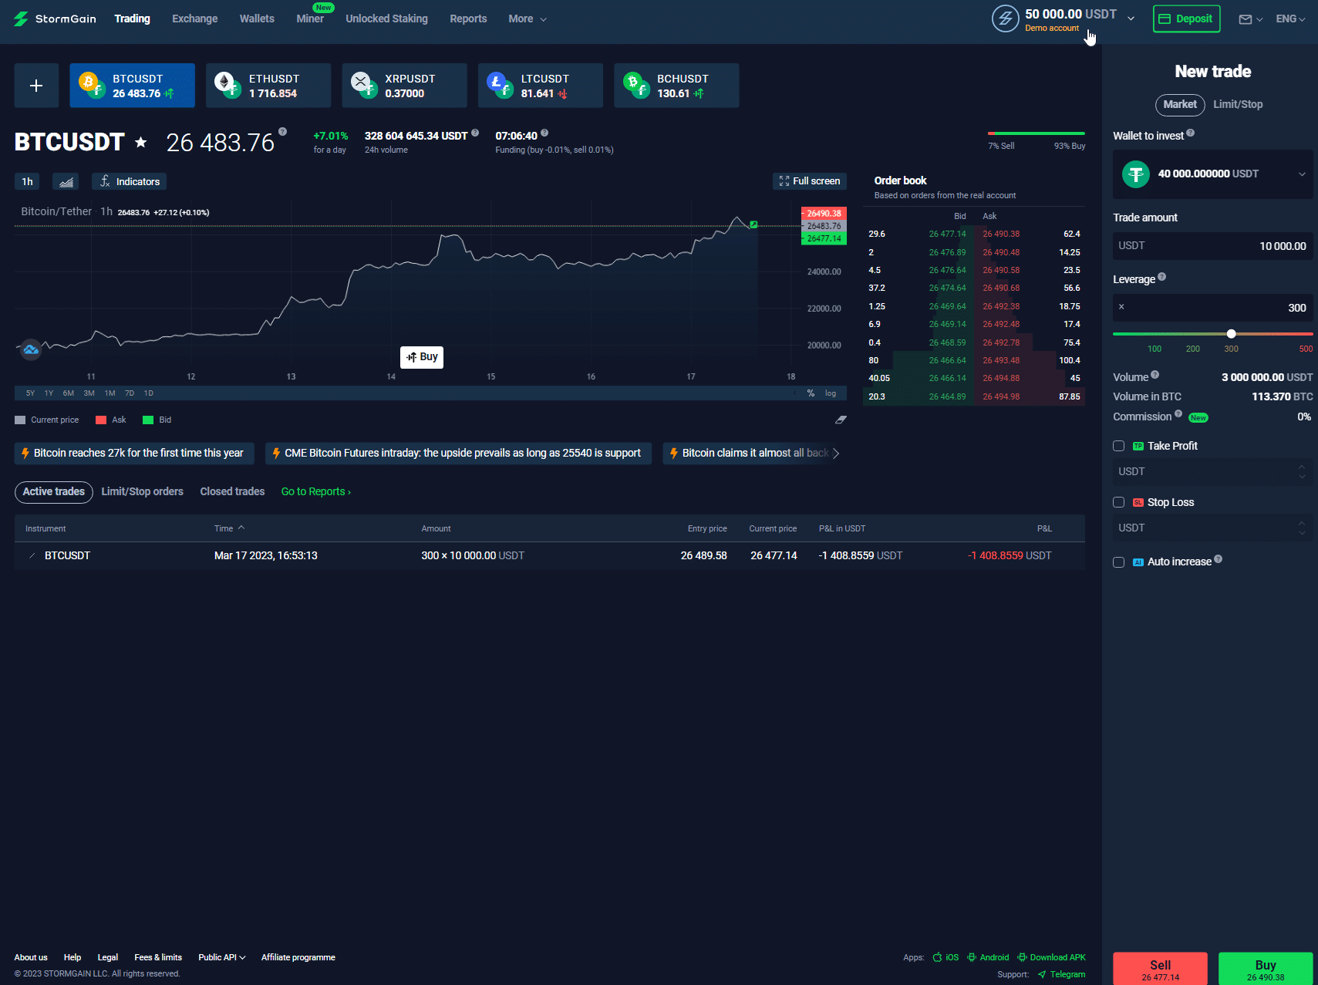Click the Leverage value input field
The height and width of the screenshot is (985, 1318).
pyautogui.click(x=1212, y=308)
